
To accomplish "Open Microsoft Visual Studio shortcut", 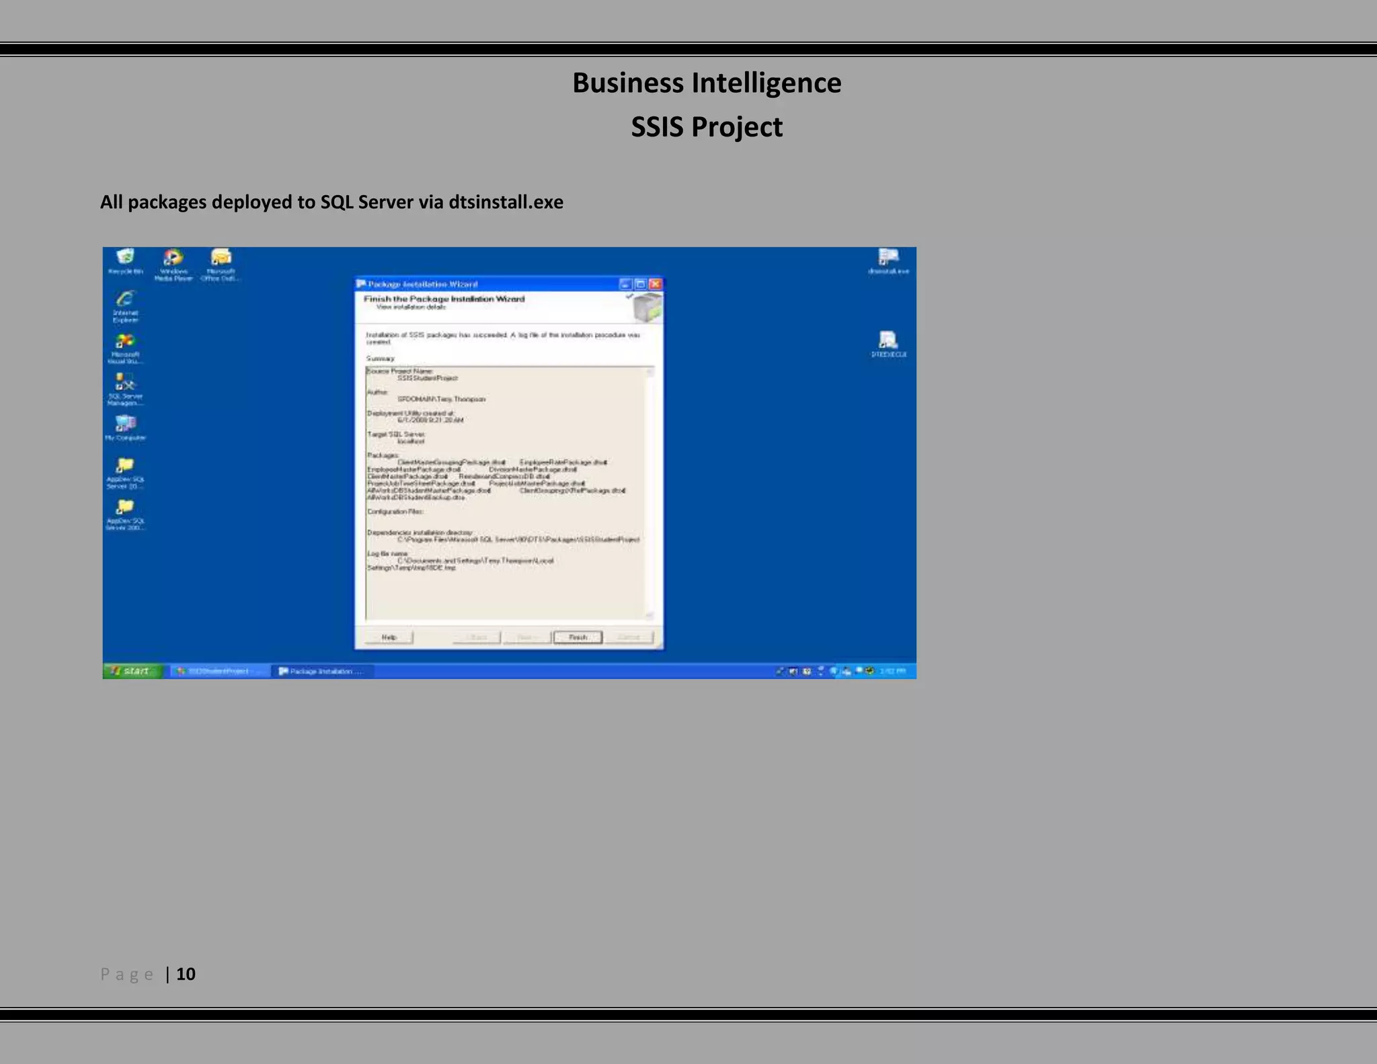I will tap(126, 343).
